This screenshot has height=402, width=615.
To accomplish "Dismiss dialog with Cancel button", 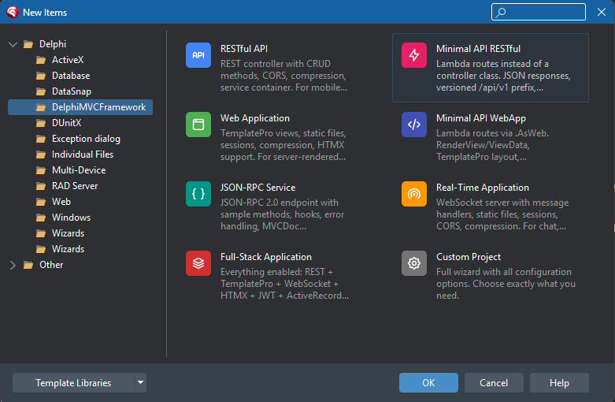I will click(x=494, y=383).
